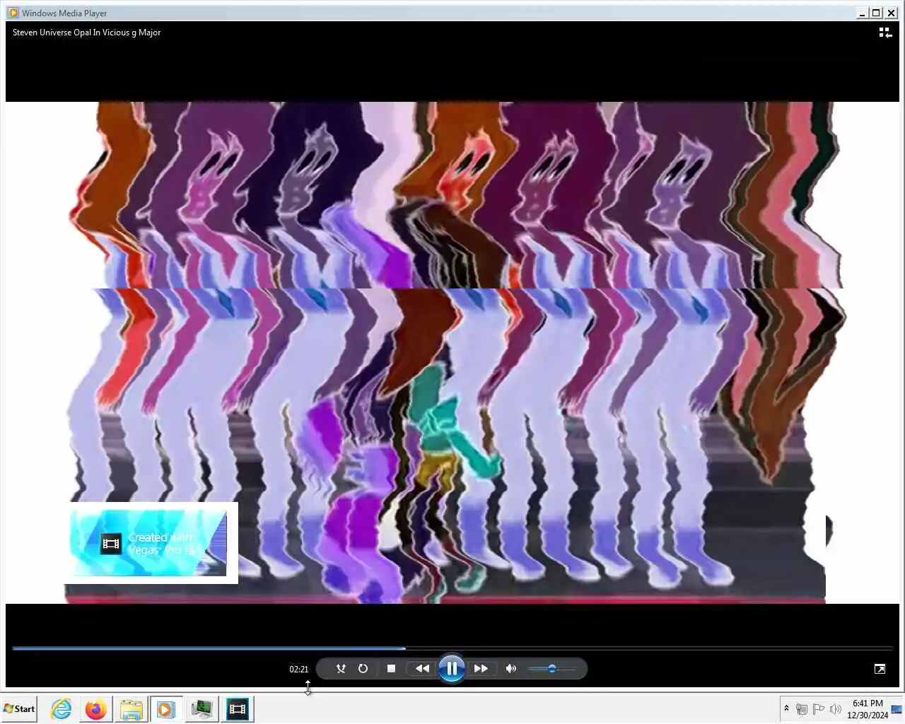Launch Internet Explorer from taskbar
This screenshot has width=905, height=724.
(62, 708)
